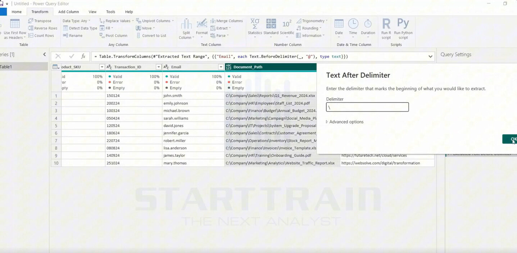Select Table1 query
Viewport: 517px width, 253px height.
(x=24, y=67)
